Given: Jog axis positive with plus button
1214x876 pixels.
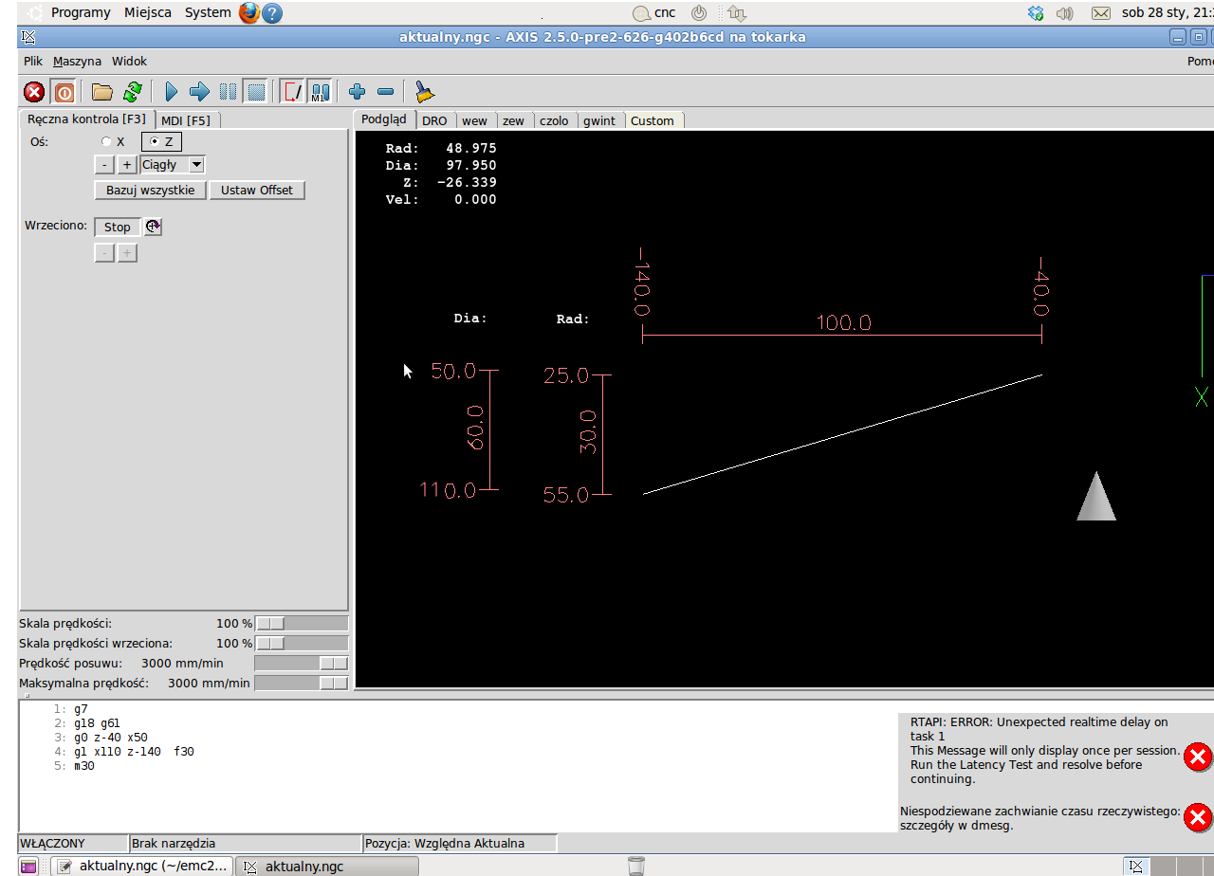Looking at the screenshot, I should (x=127, y=165).
